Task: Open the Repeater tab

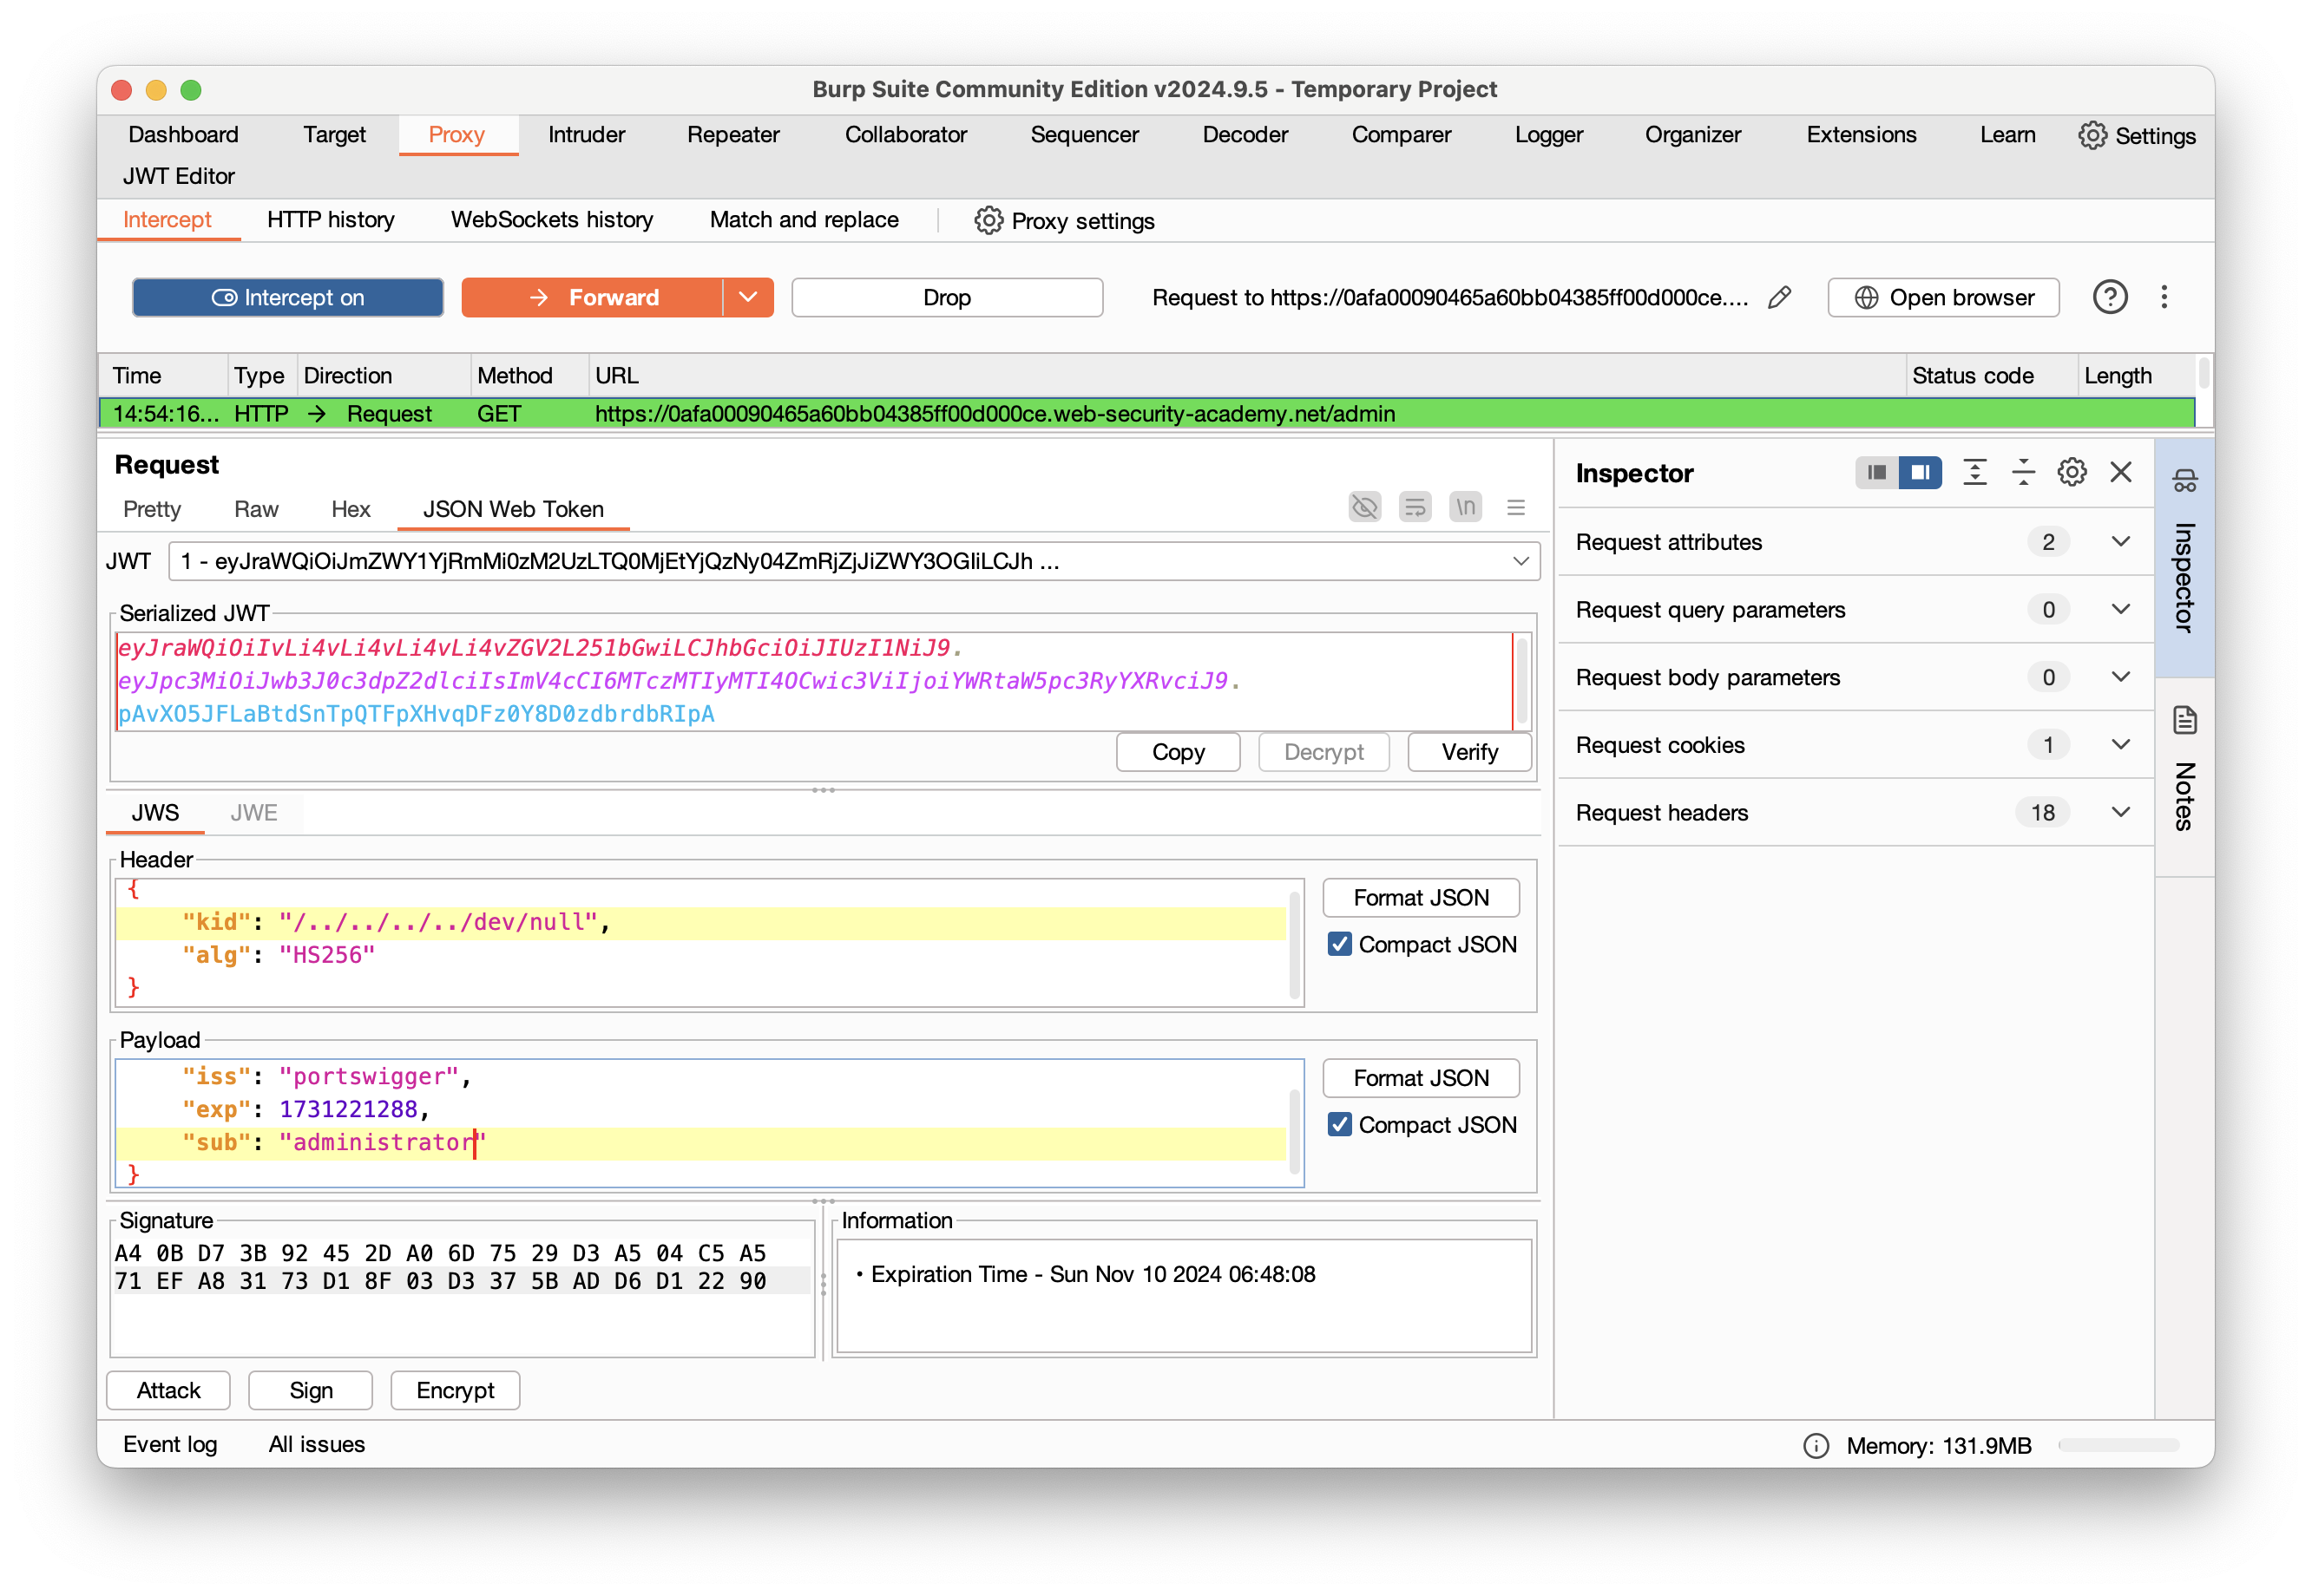Action: pyautogui.click(x=732, y=135)
